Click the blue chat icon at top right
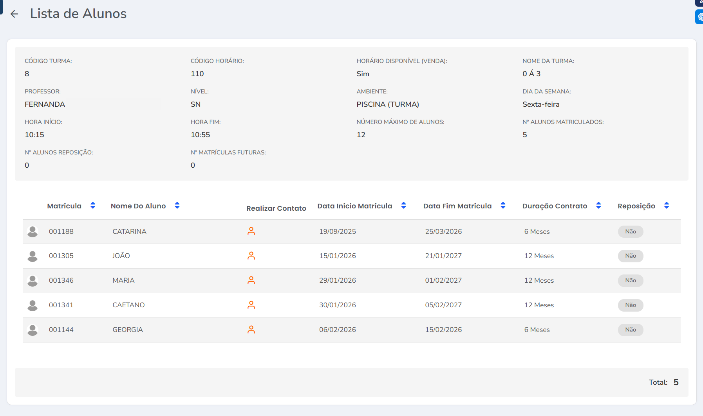 click(699, 17)
